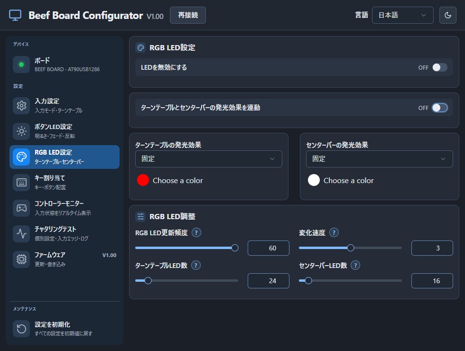This screenshot has width=465, height=351.
Task: Click the green board status indicator icon
Action: (21, 65)
